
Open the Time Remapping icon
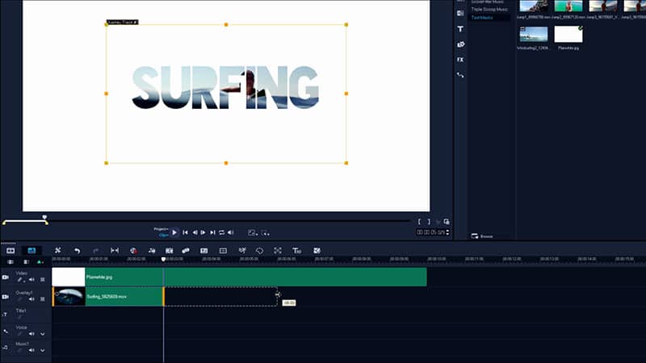point(241,250)
